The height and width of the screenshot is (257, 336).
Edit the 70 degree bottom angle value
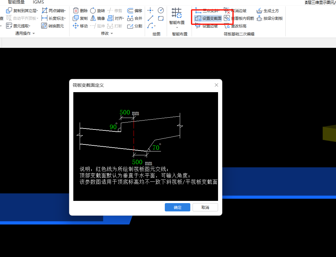coord(156,147)
